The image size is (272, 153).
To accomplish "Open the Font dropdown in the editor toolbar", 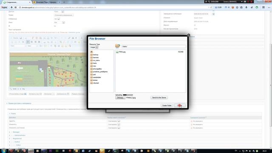I will pos(18,46).
